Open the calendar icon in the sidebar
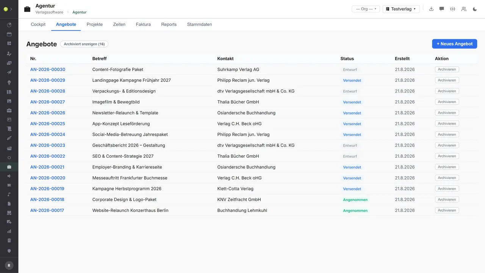This screenshot has height=273, width=485. pos(9,34)
